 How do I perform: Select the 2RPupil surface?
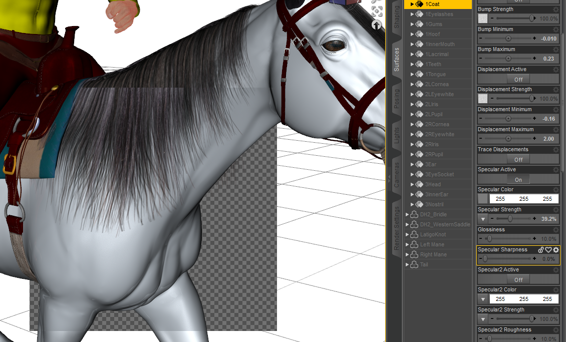pyautogui.click(x=434, y=154)
